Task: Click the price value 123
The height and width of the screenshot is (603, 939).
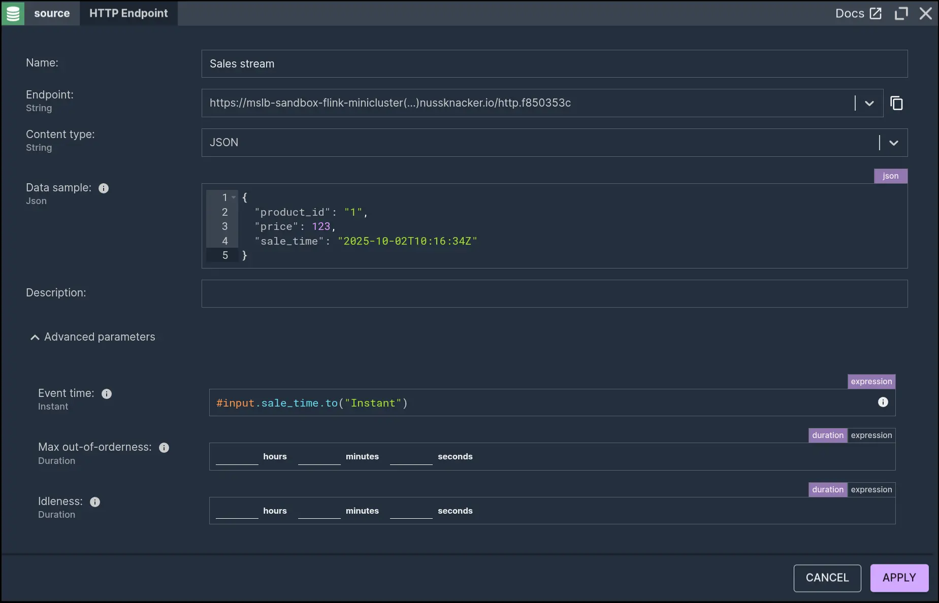Action: pos(321,226)
